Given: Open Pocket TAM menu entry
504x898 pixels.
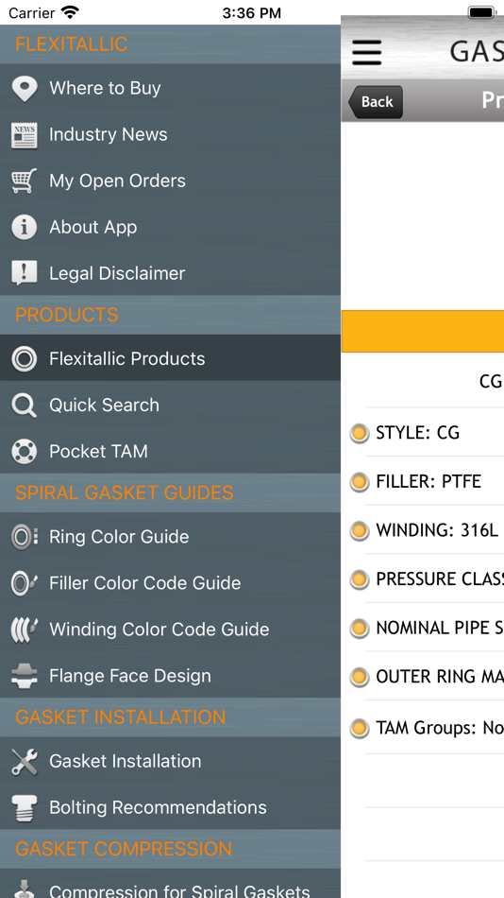Looking at the screenshot, I should 170,451.
